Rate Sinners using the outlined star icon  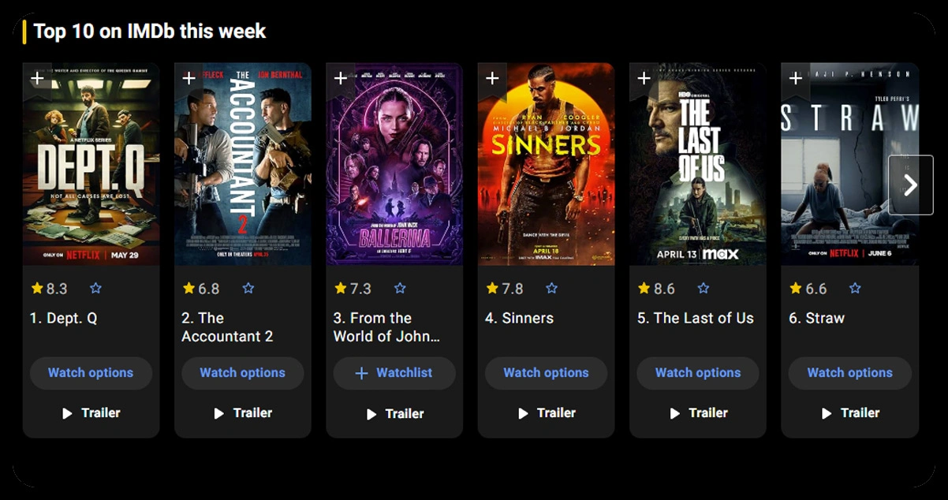tap(552, 289)
